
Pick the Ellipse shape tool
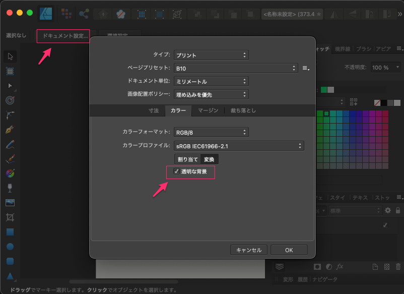point(10,247)
